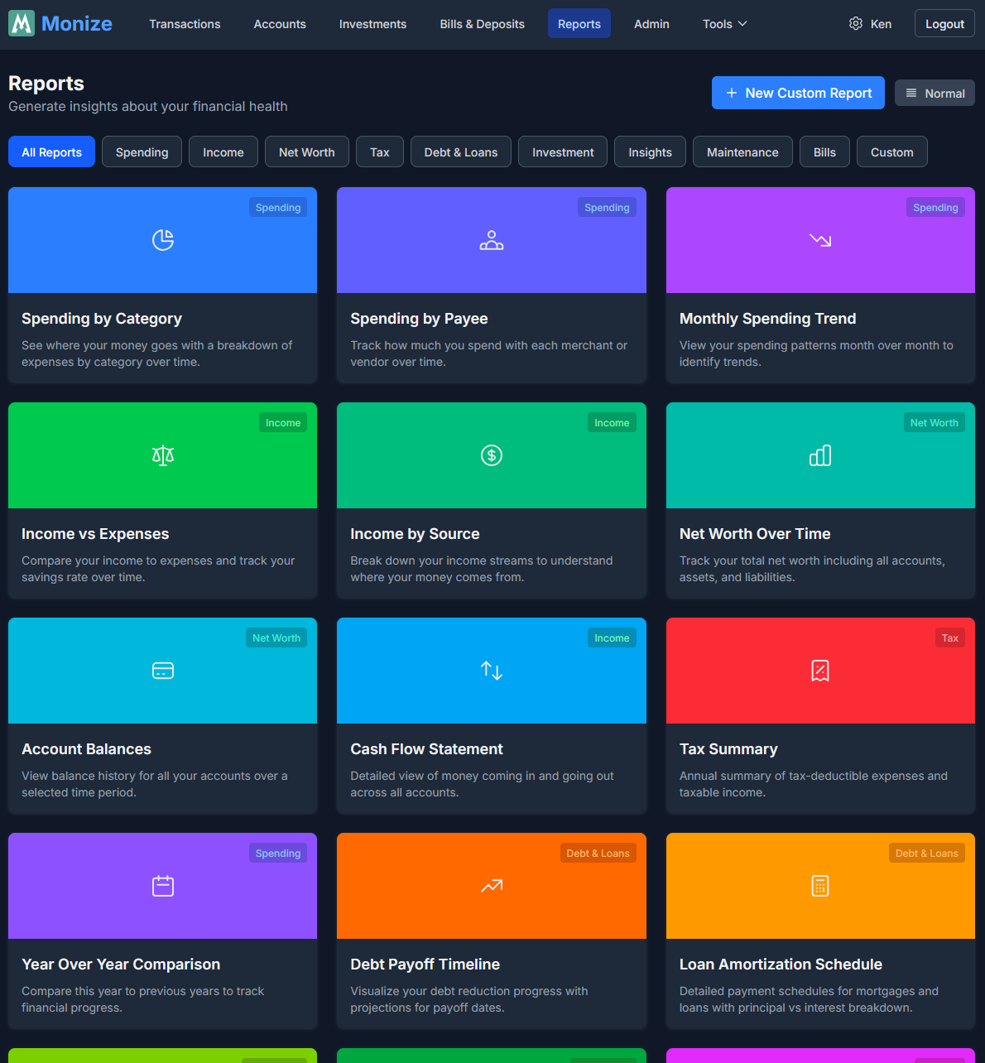Filter reports by Net Worth

pyautogui.click(x=307, y=152)
